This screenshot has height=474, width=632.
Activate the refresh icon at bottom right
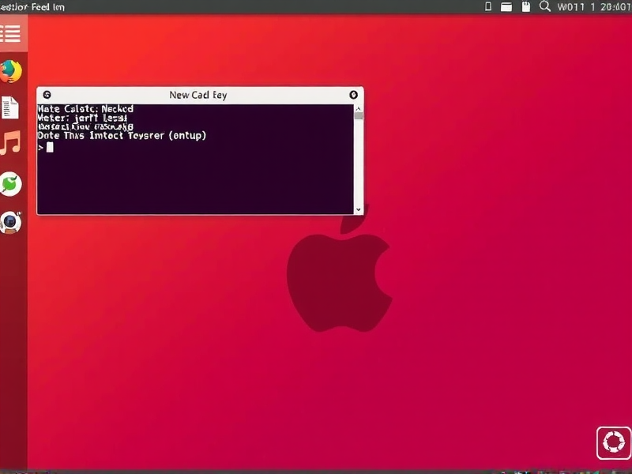[x=612, y=443]
